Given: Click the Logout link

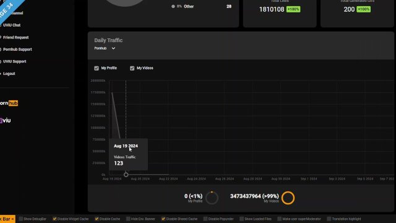Looking at the screenshot, I should [9, 74].
